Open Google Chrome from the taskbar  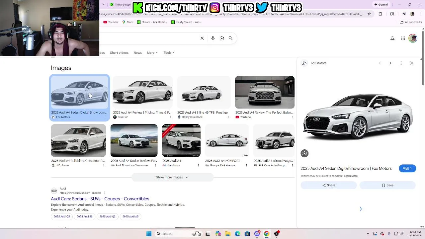click(267, 234)
